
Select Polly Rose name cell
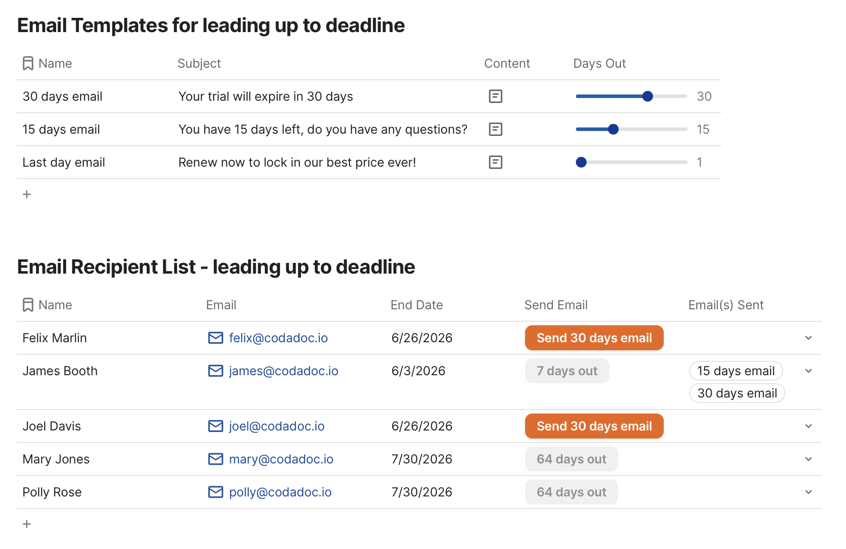52,492
